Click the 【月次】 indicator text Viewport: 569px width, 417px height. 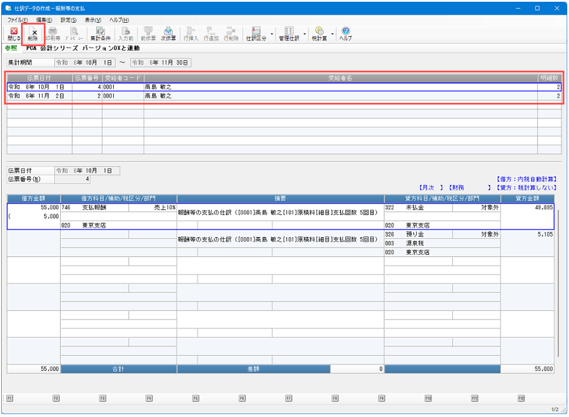pyautogui.click(x=431, y=188)
